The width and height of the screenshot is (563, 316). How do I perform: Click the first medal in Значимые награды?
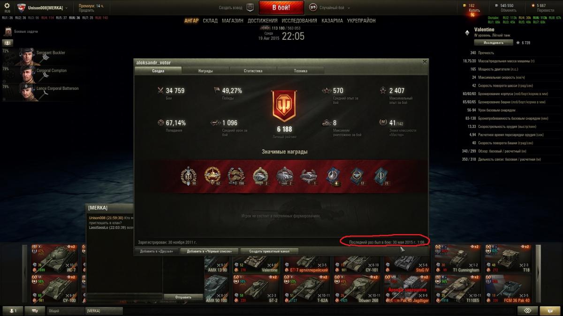tap(188, 176)
